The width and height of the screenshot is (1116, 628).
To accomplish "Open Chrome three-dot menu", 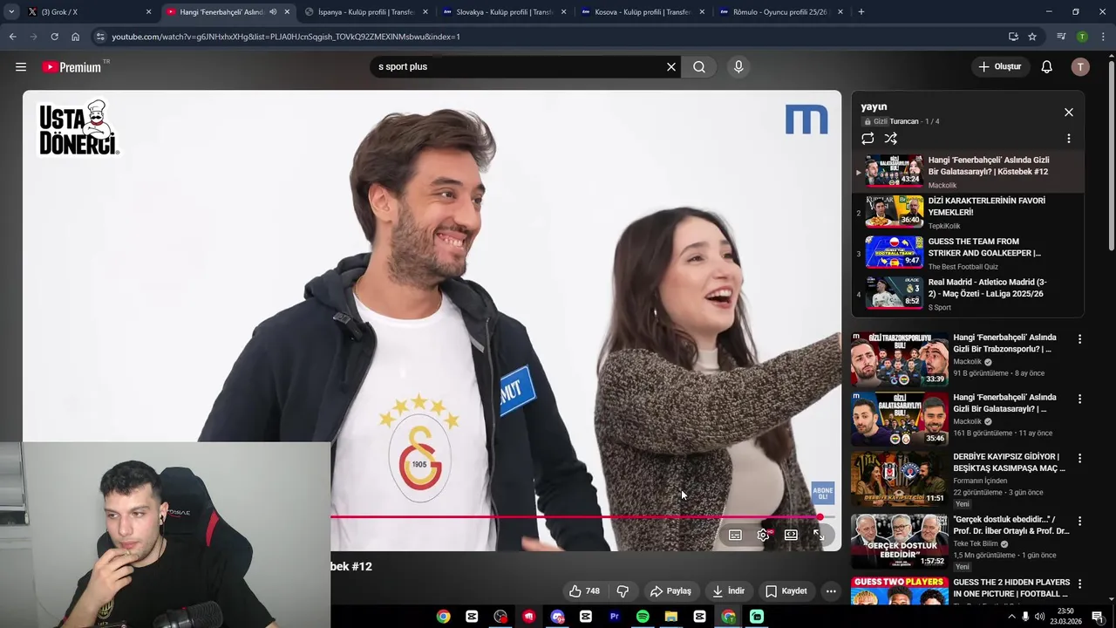I will (x=1103, y=37).
